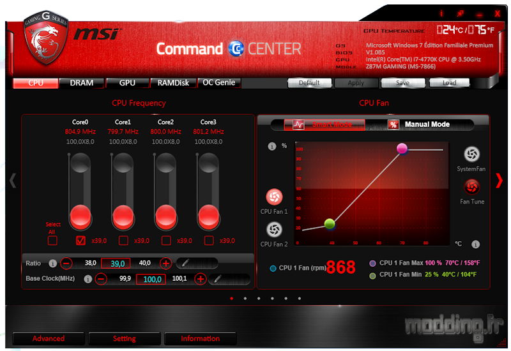Open the RAMDisk tab

[173, 83]
